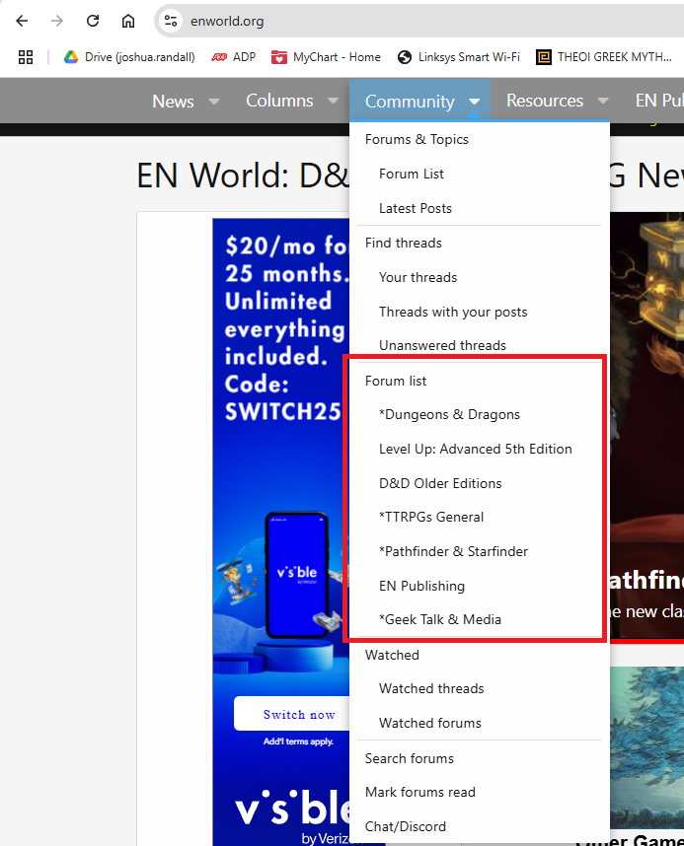Click Mark forums read

pos(419,792)
